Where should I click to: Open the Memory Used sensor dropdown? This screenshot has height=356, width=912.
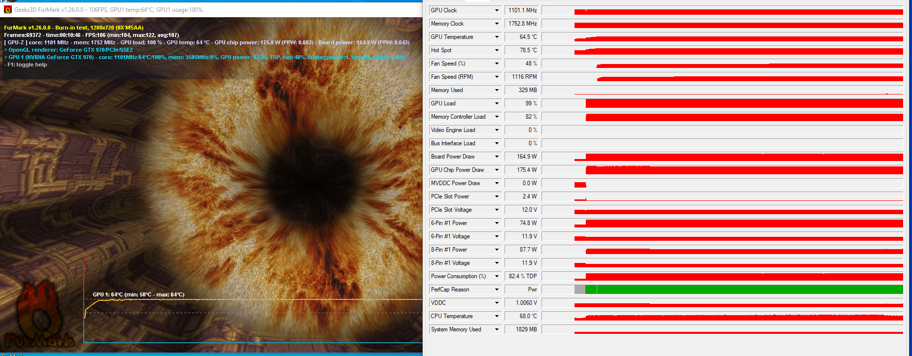(x=497, y=90)
